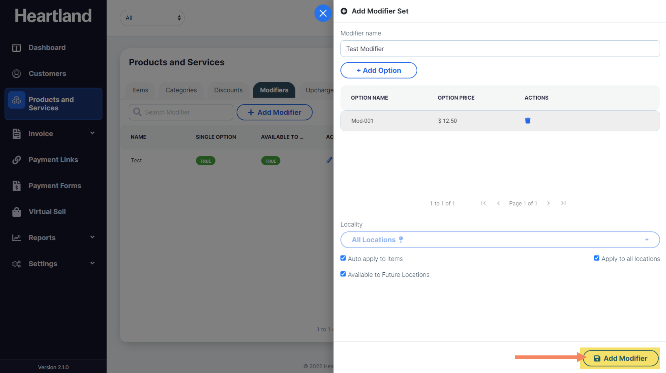Click the Virtual Sell bag icon
Screen dimensions: 666x373
point(17,212)
